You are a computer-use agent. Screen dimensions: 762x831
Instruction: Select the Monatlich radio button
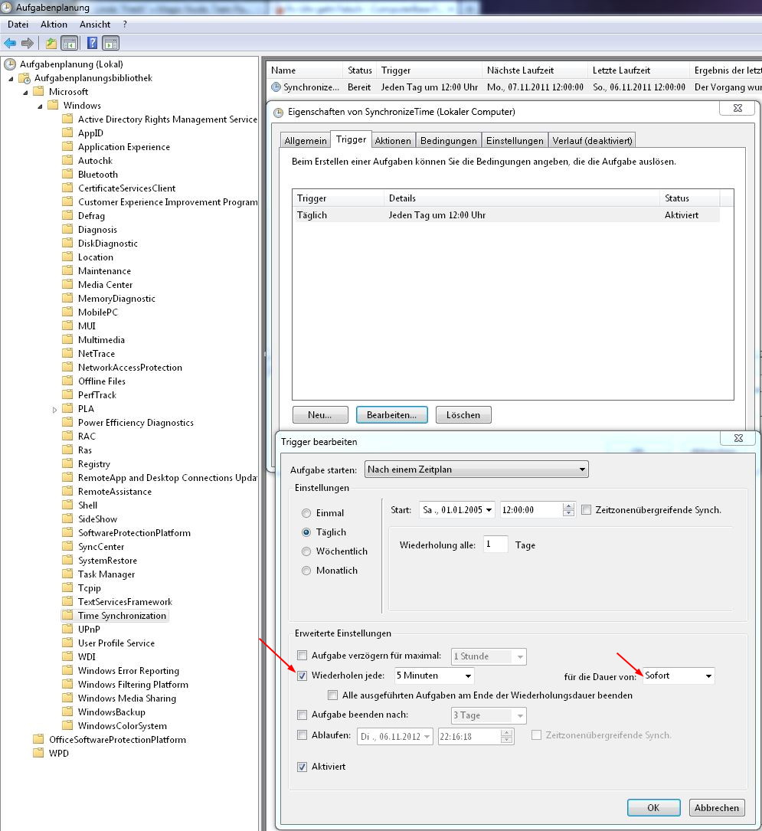pos(306,571)
